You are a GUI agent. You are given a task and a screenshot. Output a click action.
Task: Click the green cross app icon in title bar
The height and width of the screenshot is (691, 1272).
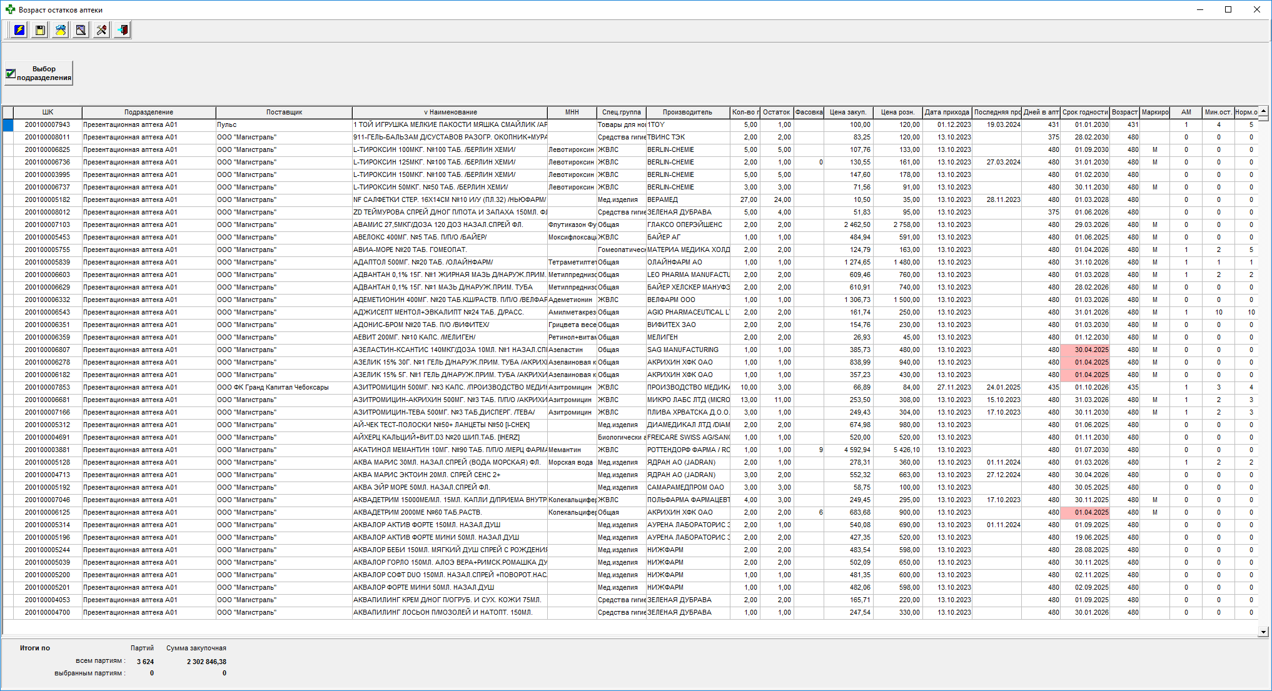[10, 9]
